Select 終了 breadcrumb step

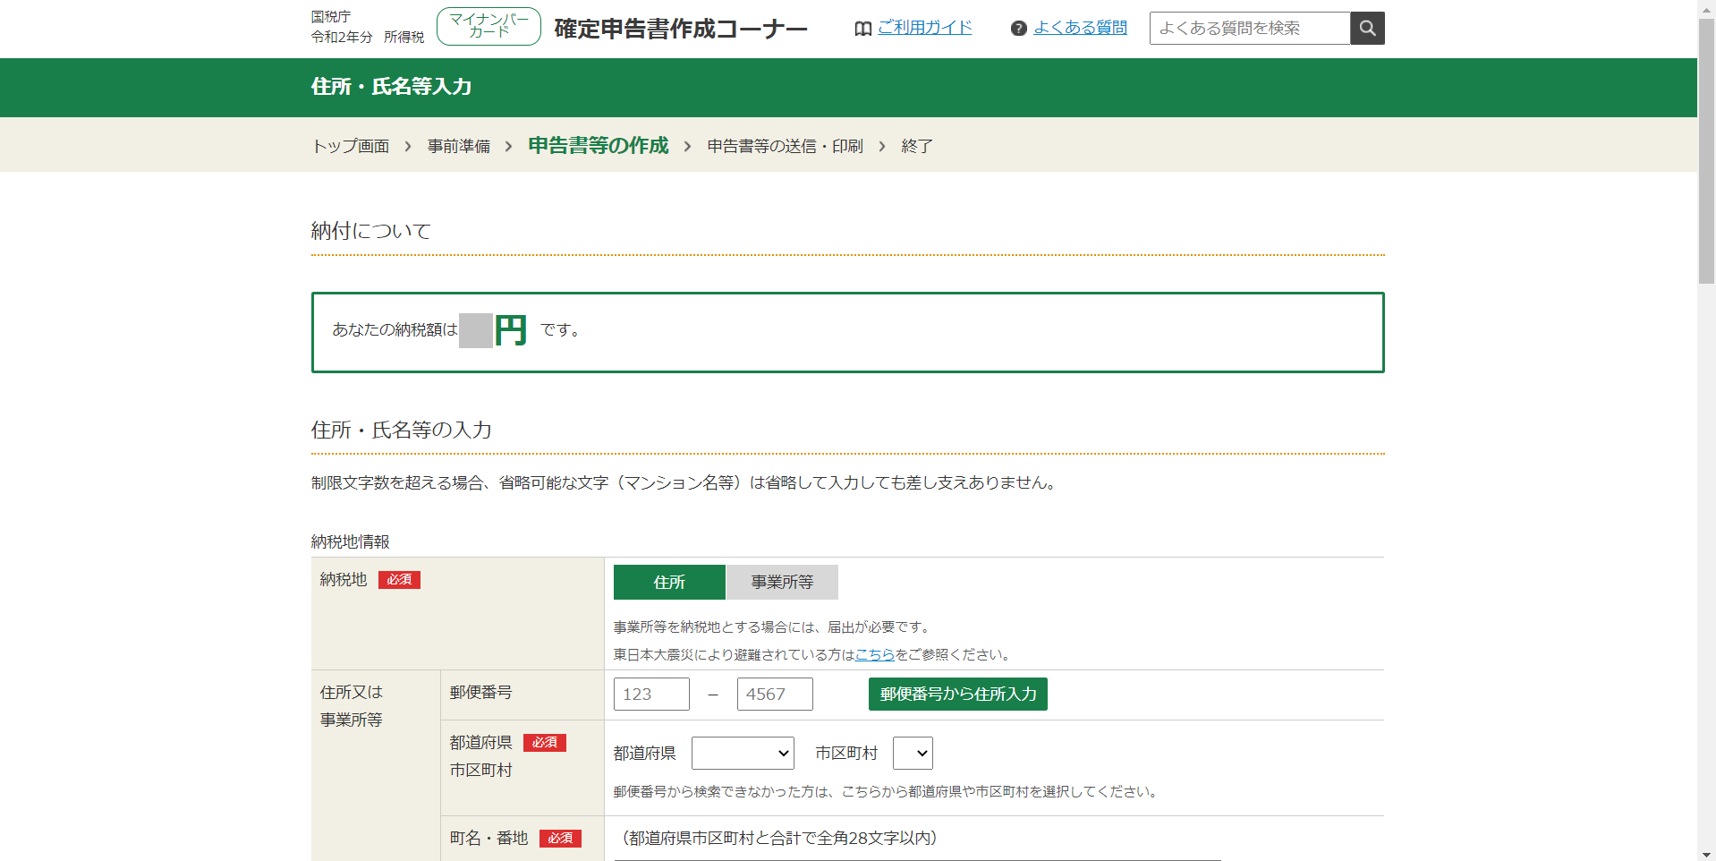[x=917, y=146]
